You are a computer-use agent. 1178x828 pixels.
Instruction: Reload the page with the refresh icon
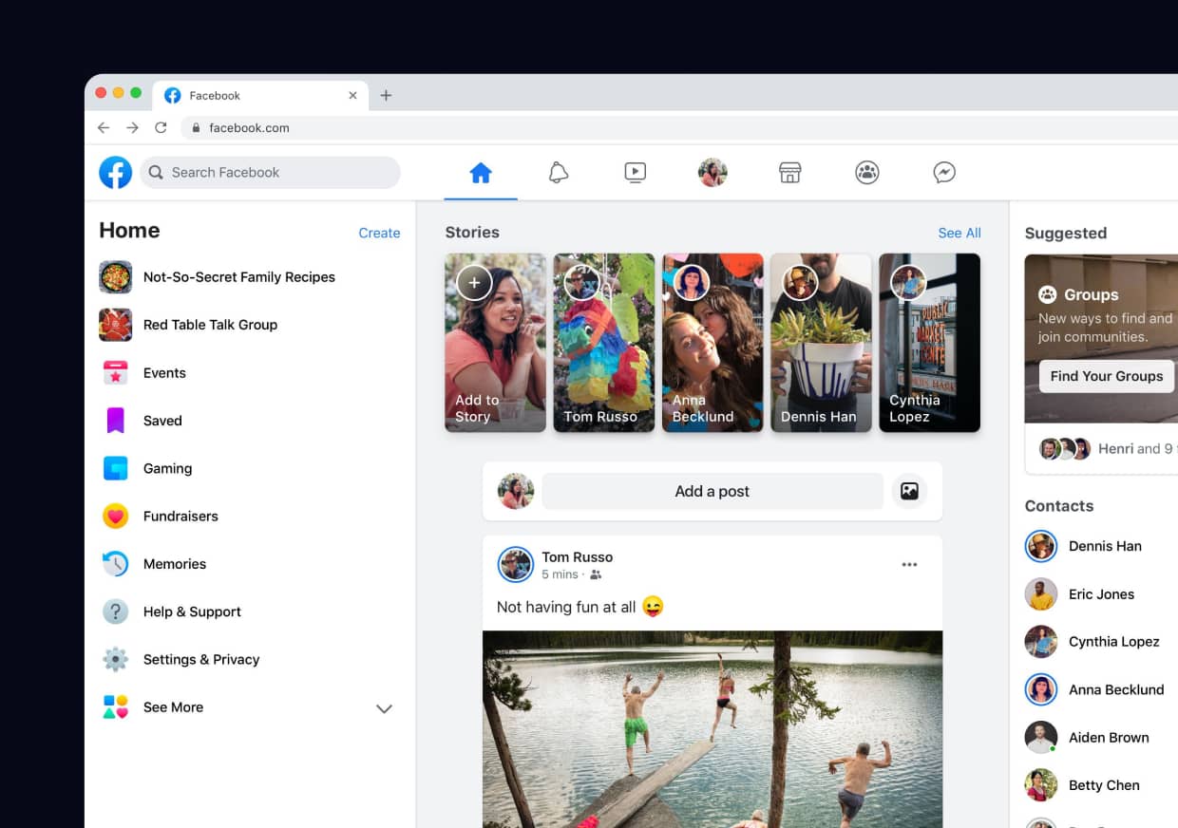(161, 127)
